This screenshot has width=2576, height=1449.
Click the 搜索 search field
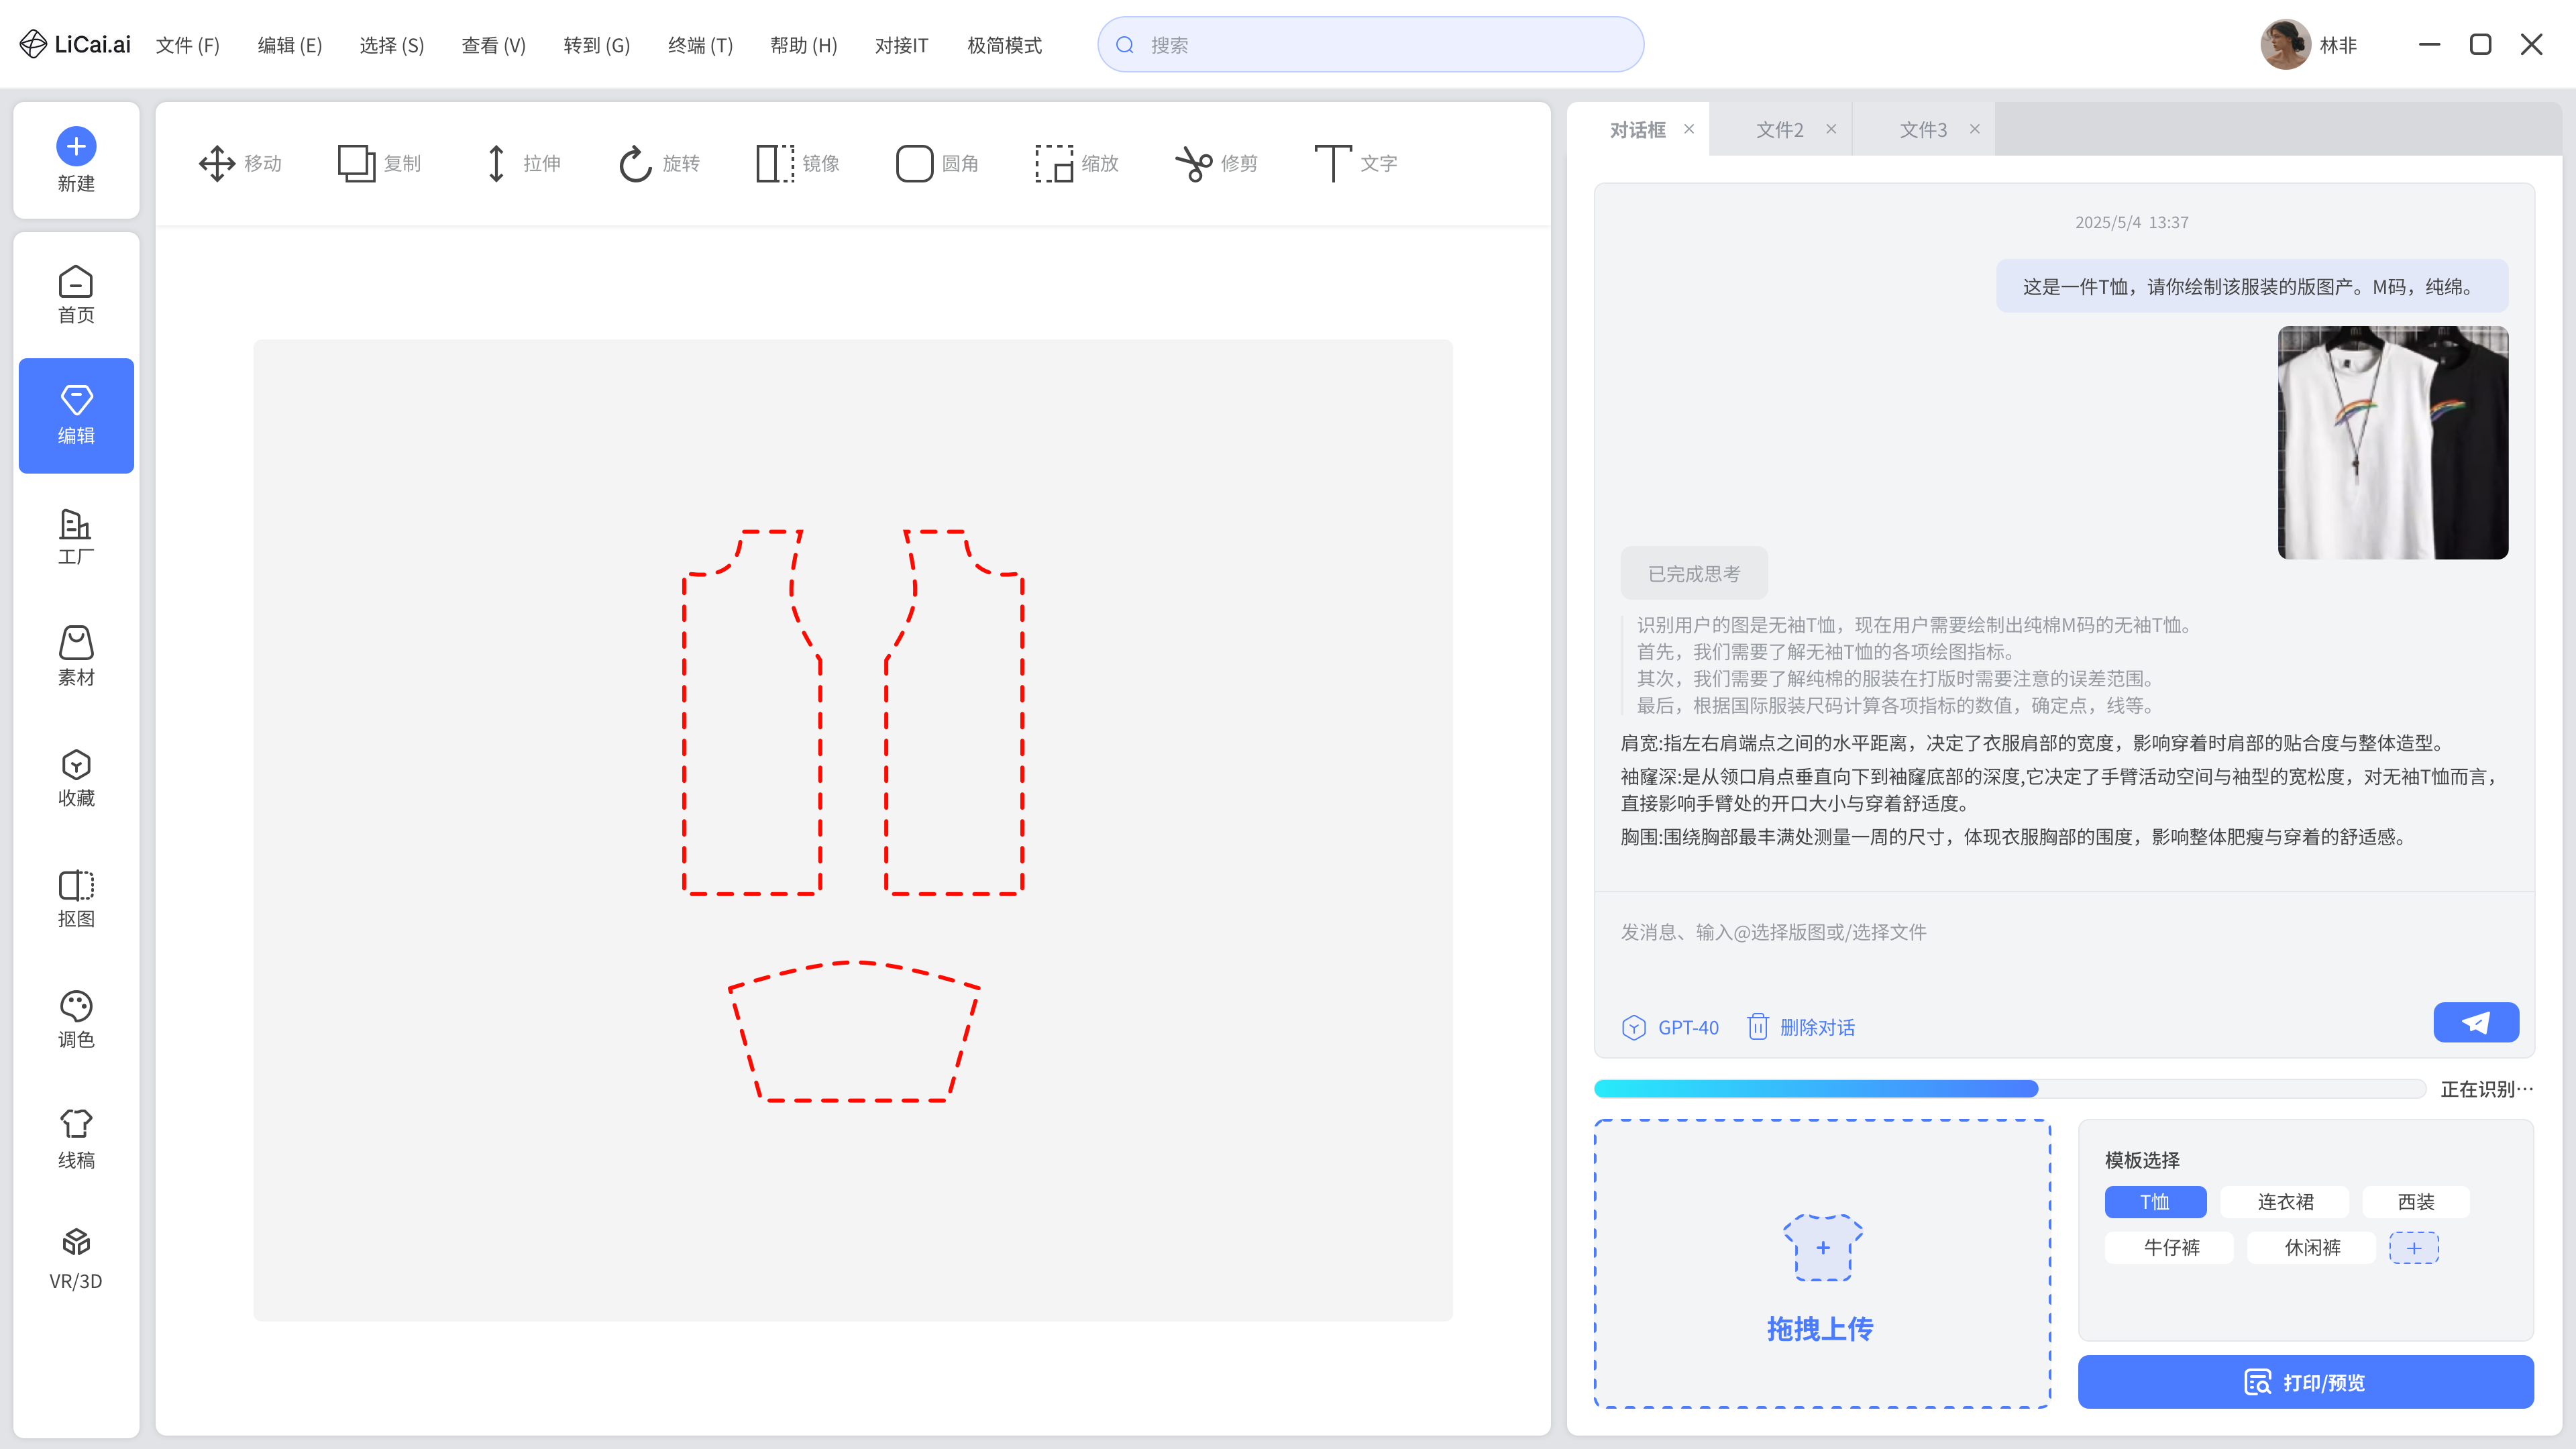(1370, 45)
